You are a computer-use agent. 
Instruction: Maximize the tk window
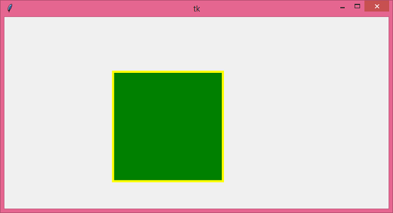tap(357, 6)
